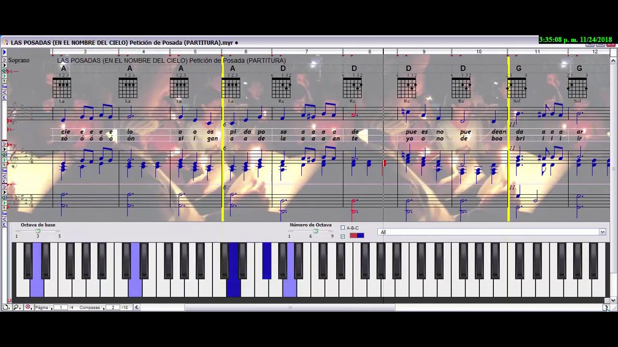Click vertical scrollbar down arrow
This screenshot has height=347, width=618.
(x=613, y=300)
